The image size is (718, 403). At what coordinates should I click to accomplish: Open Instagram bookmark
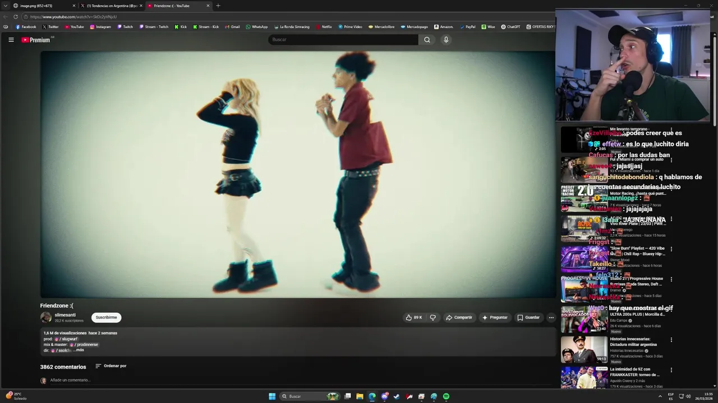click(x=100, y=27)
